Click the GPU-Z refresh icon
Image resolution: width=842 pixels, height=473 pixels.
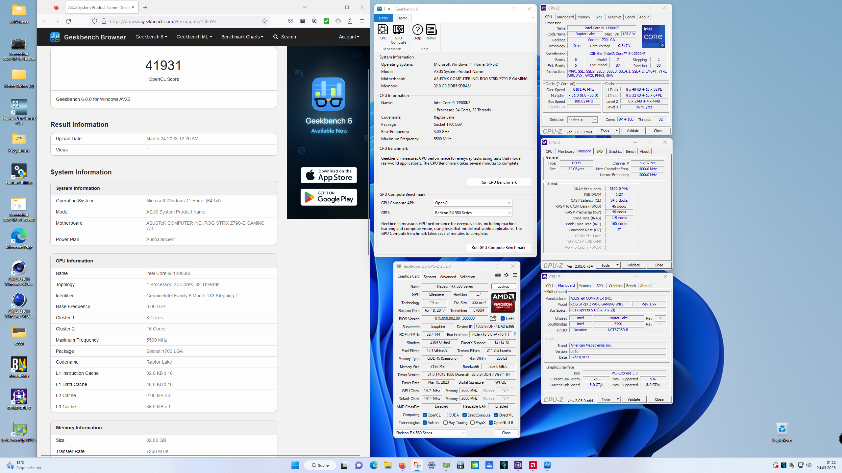(x=507, y=275)
